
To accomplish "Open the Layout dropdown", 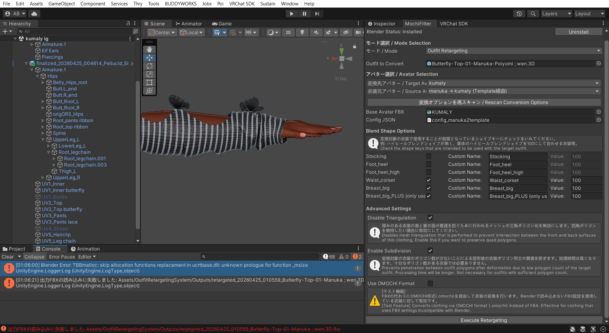I will point(589,14).
